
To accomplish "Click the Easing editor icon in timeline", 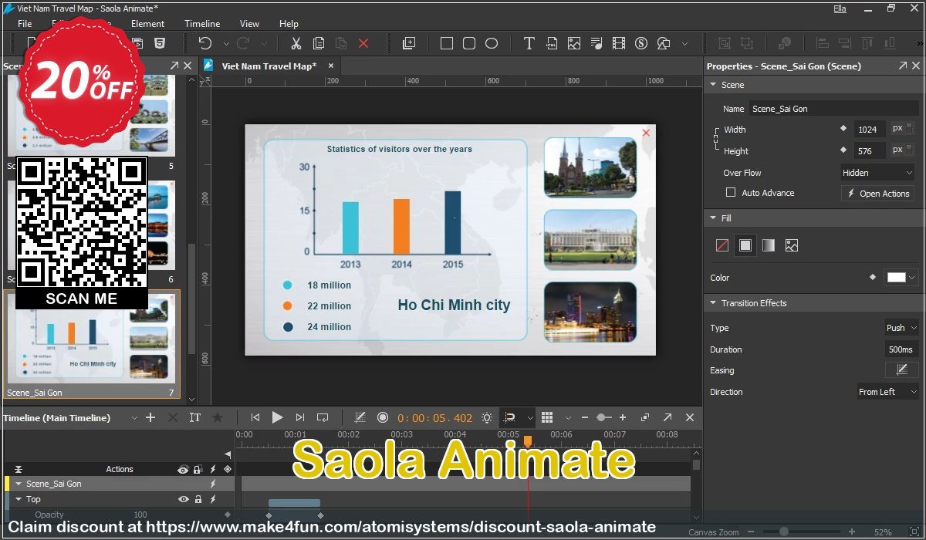I will click(x=360, y=417).
